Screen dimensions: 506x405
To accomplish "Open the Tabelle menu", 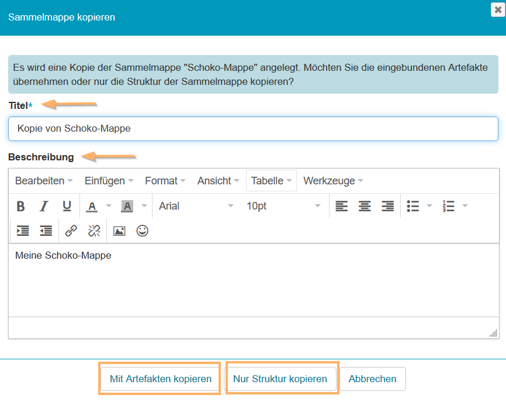I will point(271,181).
